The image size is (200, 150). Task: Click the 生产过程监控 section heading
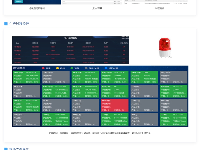[x=19, y=24]
